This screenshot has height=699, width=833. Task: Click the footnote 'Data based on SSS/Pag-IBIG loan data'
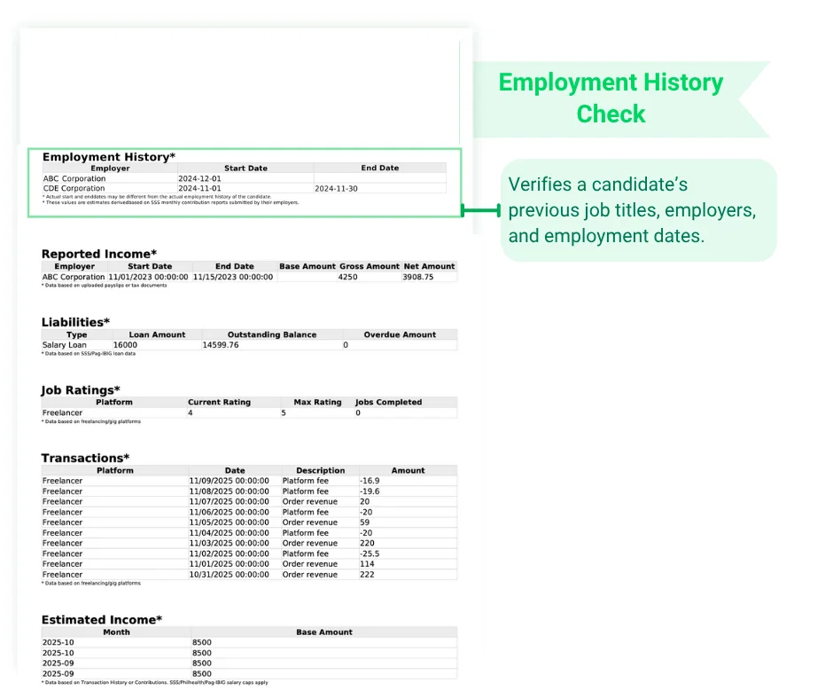[x=89, y=354]
